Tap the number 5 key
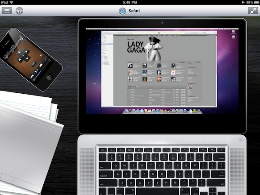This screenshot has width=260, height=195. (x=147, y=157)
